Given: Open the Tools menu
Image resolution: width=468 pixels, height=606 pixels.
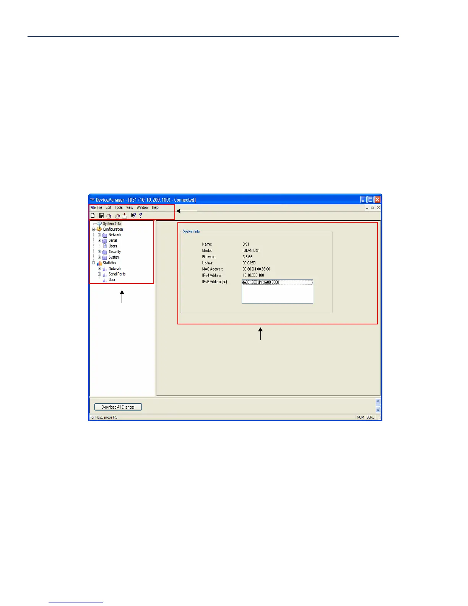Looking at the screenshot, I should point(119,208).
